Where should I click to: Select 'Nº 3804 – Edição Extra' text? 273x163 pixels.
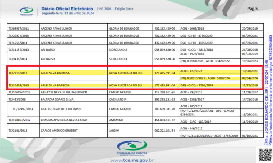coord(116,9)
